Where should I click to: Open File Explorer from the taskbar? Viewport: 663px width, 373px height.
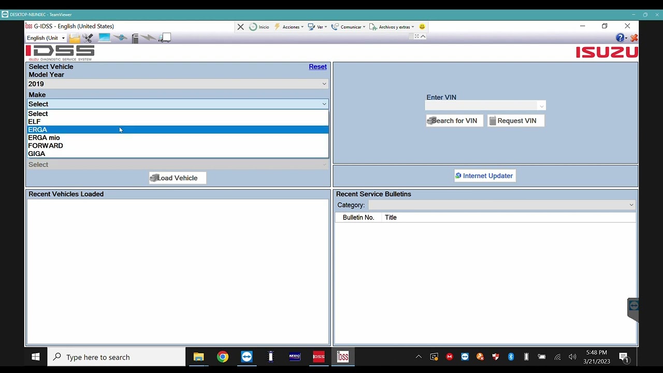tap(198, 357)
